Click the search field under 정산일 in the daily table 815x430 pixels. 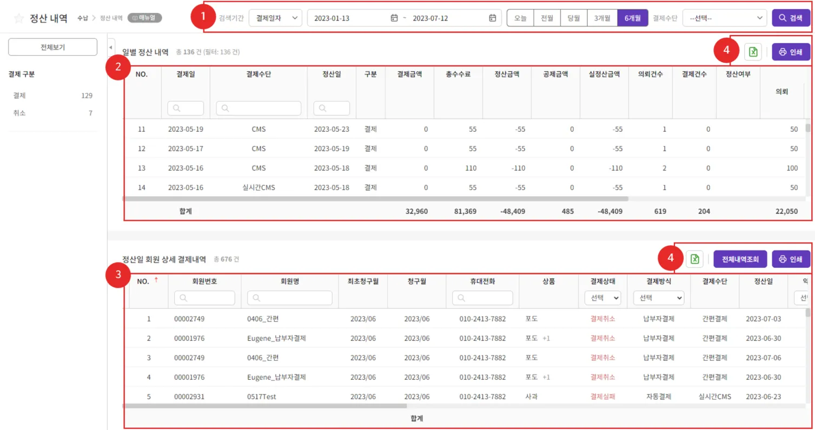pos(332,108)
